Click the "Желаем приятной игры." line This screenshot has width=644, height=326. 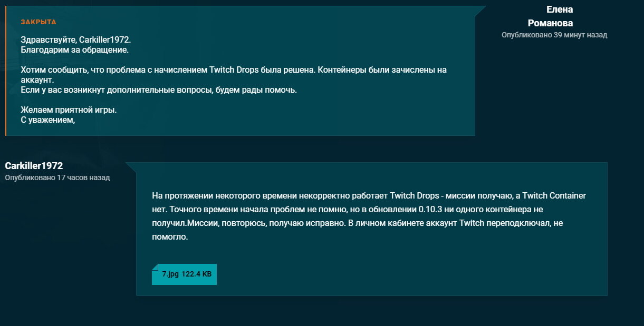(69, 110)
